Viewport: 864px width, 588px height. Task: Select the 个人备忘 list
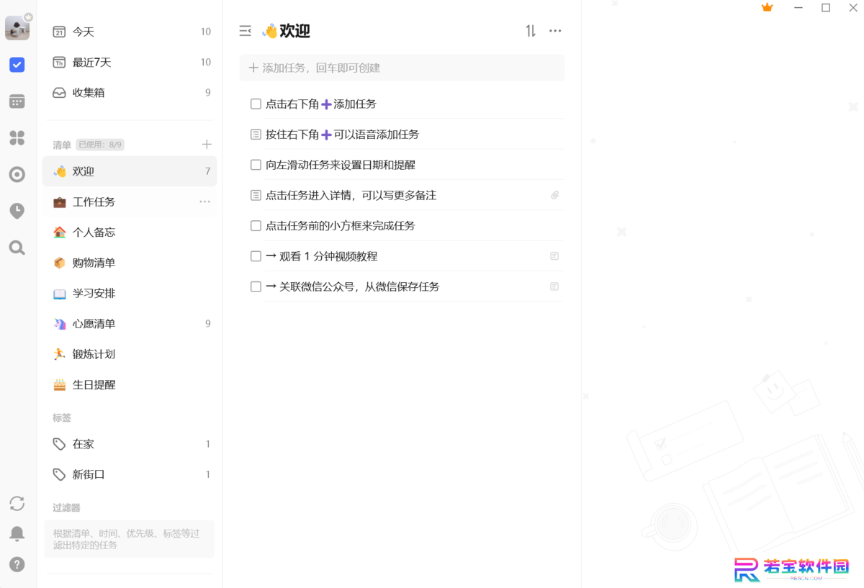point(130,232)
